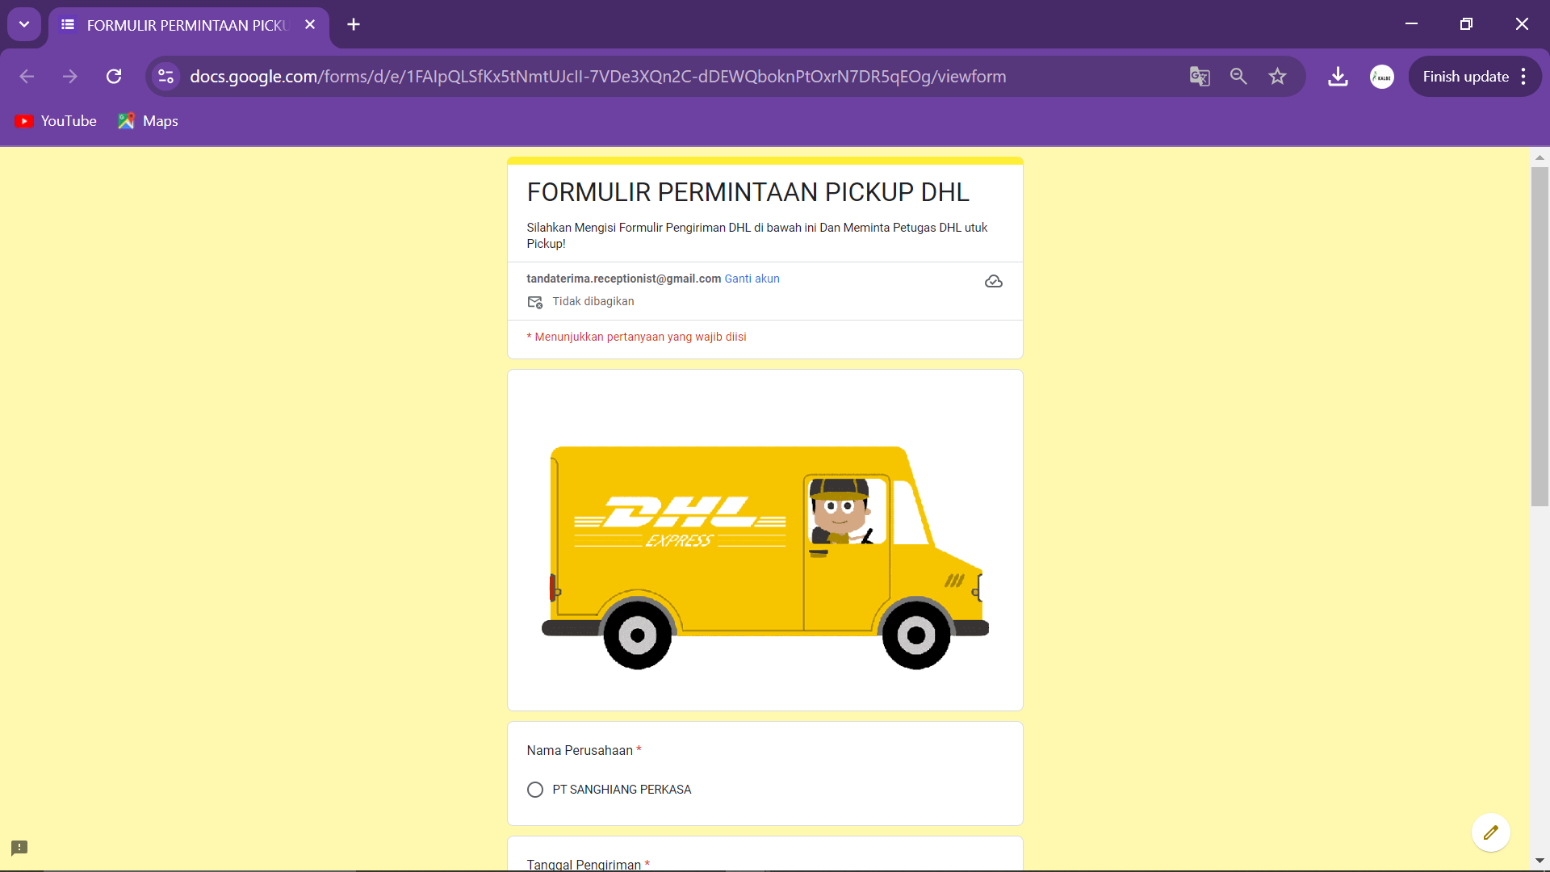Screen dimensions: 1550x872
Task: Click the pencil edit form floating icon
Action: (x=1490, y=832)
